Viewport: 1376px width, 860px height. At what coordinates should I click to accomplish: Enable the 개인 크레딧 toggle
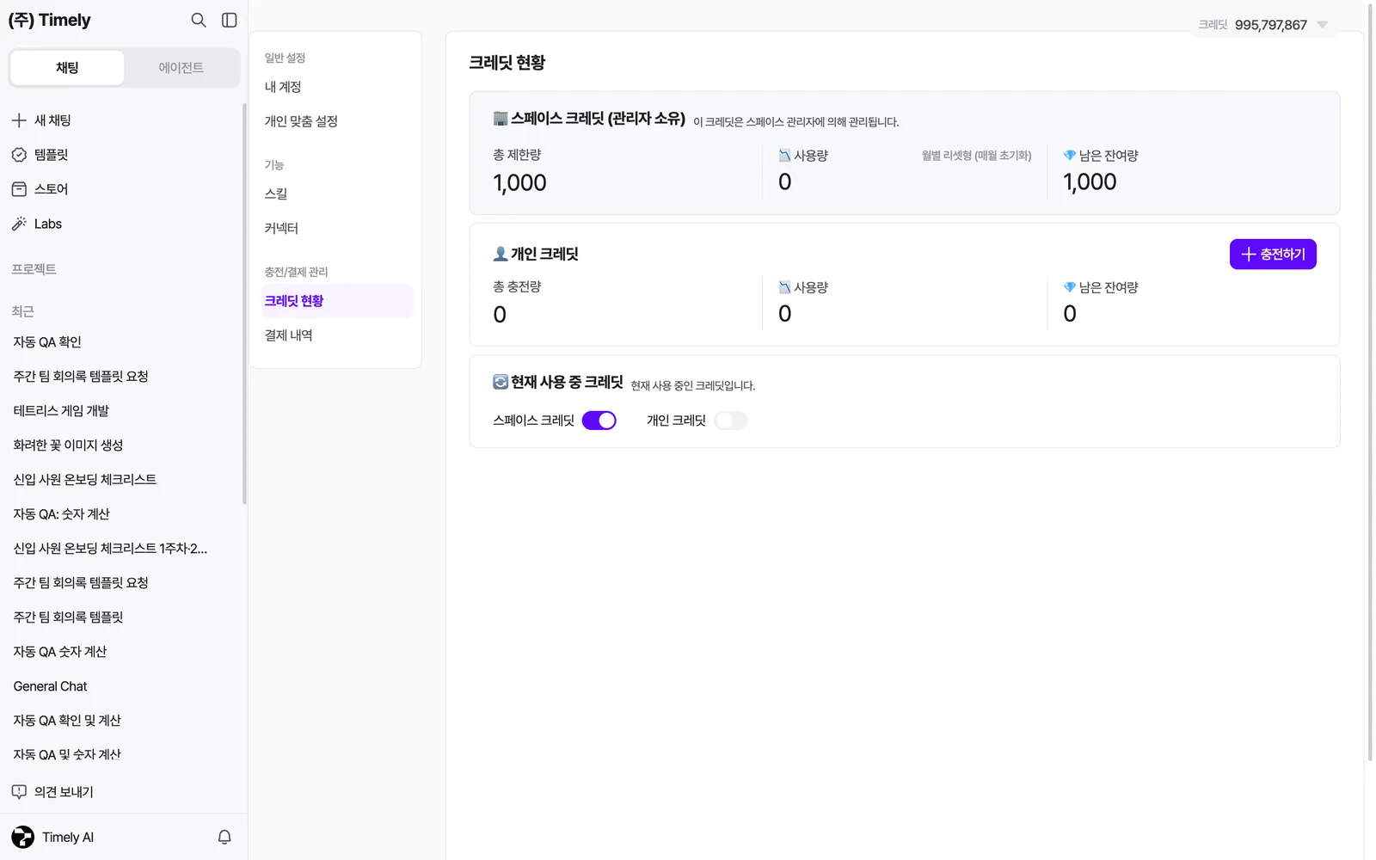[x=731, y=421]
